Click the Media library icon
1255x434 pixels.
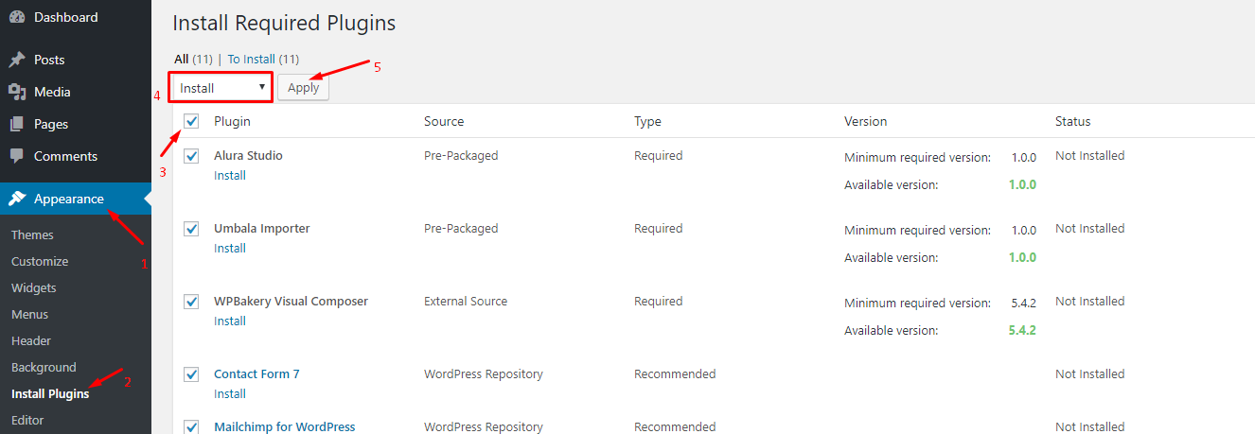pyautogui.click(x=17, y=92)
